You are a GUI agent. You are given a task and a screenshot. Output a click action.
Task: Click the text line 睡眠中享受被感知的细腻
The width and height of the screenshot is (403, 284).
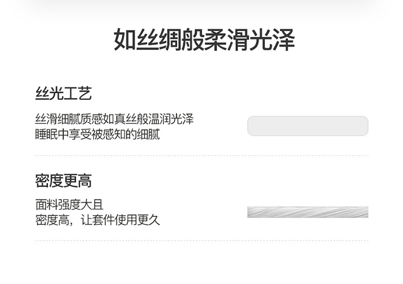(x=97, y=134)
